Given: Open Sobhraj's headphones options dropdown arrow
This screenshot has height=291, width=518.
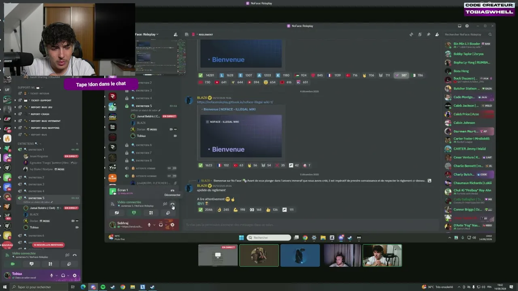Looking at the screenshot, I should 166,225.
